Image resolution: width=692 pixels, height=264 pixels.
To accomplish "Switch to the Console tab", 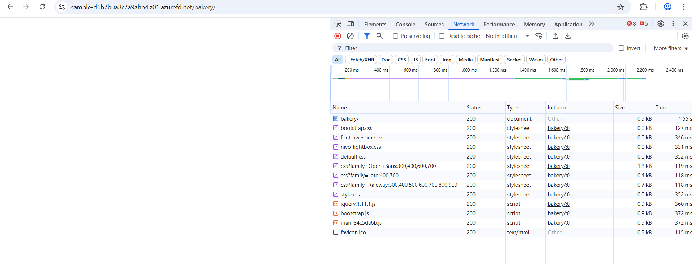I will (x=405, y=24).
